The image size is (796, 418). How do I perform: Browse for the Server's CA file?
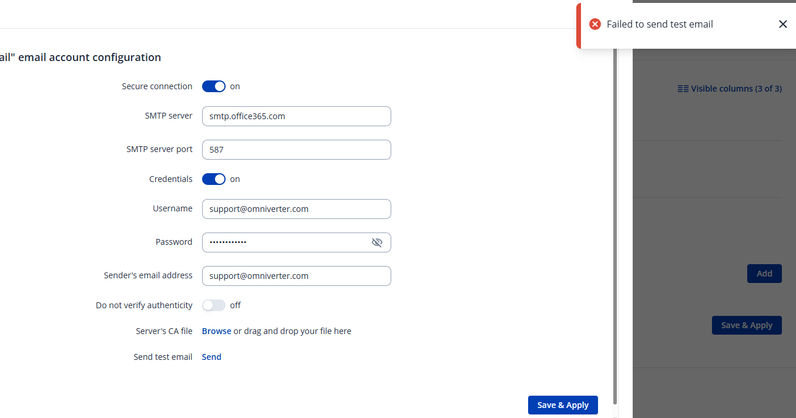click(216, 331)
